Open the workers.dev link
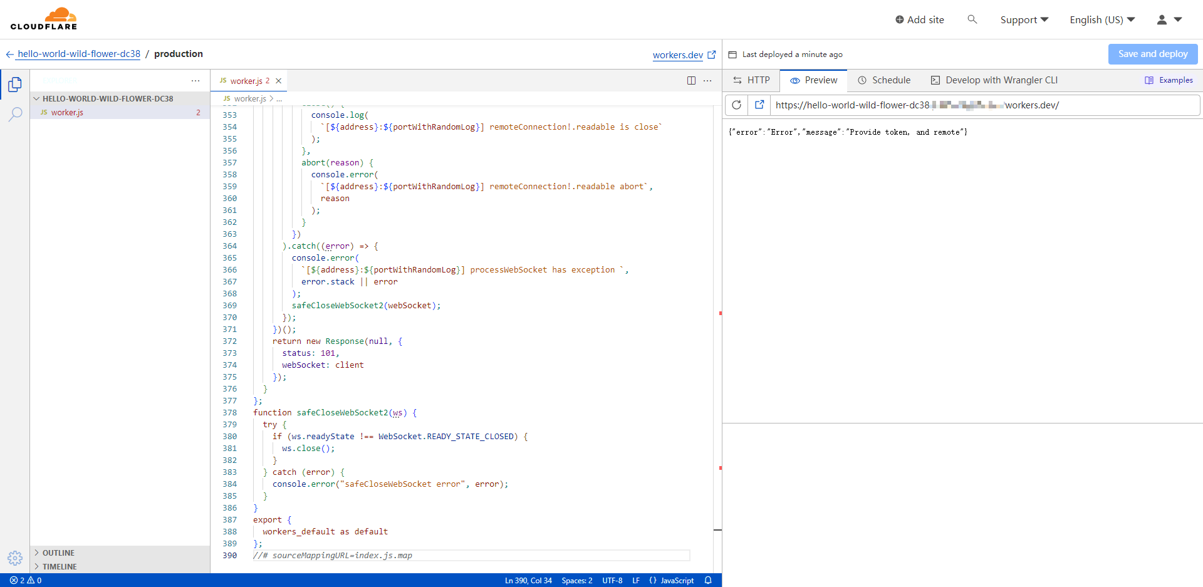The height and width of the screenshot is (587, 1203). pyautogui.click(x=677, y=55)
